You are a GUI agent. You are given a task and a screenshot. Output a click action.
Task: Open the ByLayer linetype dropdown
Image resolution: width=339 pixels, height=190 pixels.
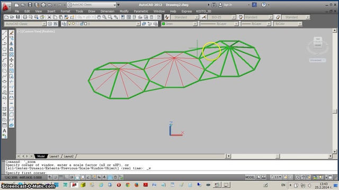coord(236,24)
